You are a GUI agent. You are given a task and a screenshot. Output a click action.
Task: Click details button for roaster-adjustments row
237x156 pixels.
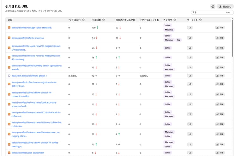click(220, 84)
